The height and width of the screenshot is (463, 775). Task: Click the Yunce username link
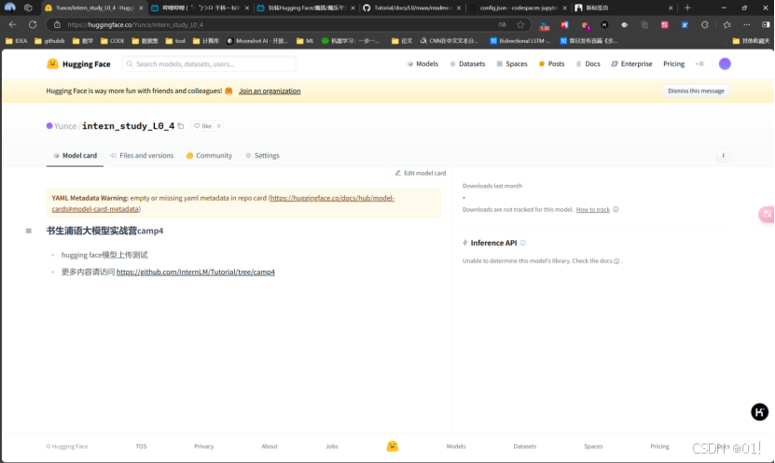65,126
